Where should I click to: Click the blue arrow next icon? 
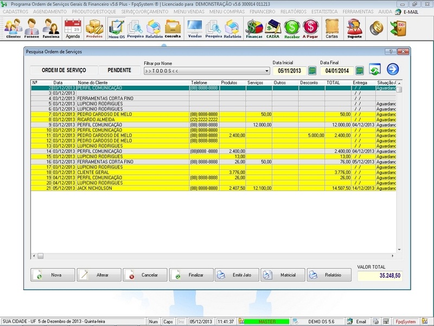[393, 70]
